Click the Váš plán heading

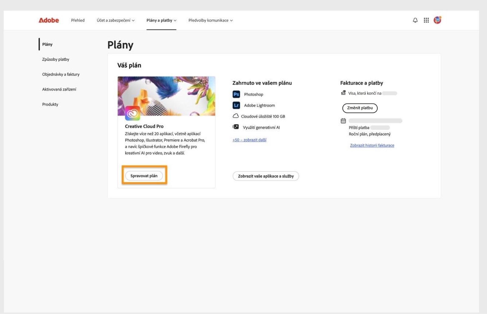129,65
